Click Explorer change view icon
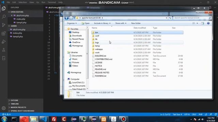 click(x=194, y=23)
